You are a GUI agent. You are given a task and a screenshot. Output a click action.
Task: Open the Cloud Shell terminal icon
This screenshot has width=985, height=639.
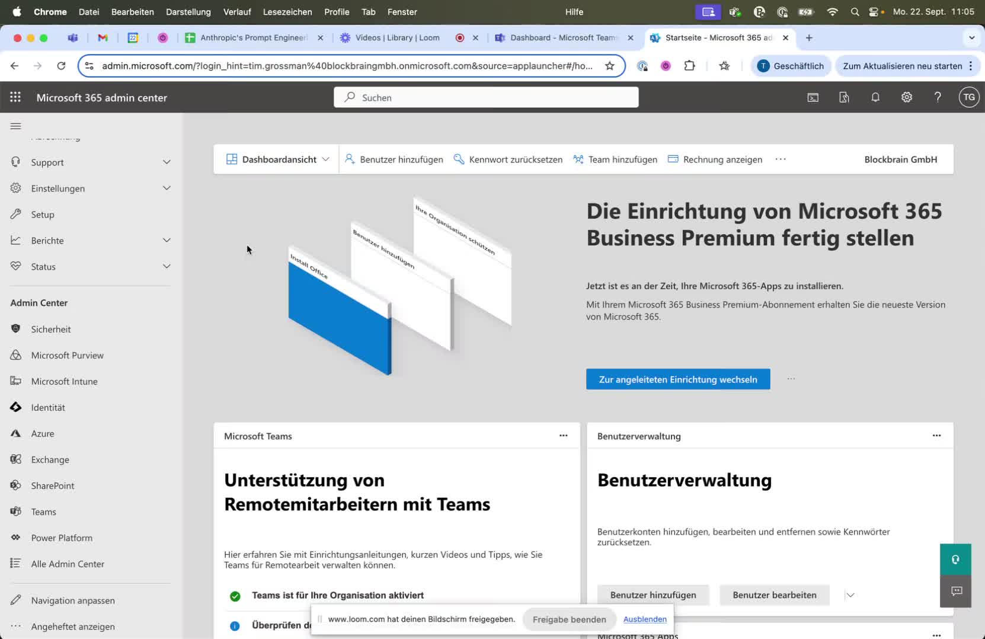tap(813, 97)
